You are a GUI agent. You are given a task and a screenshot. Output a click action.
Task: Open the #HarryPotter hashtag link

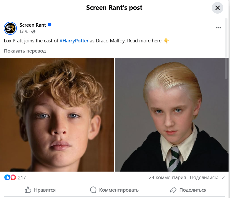pyautogui.click(x=74, y=41)
